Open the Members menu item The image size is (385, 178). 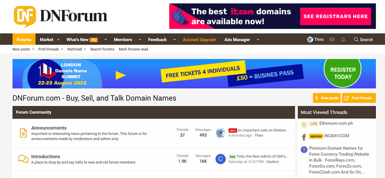pyautogui.click(x=123, y=40)
